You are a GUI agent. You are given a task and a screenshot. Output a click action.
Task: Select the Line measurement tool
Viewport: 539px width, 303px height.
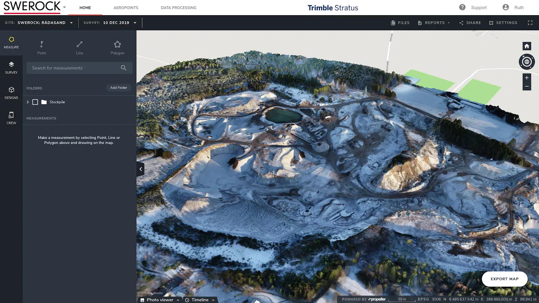tap(80, 48)
